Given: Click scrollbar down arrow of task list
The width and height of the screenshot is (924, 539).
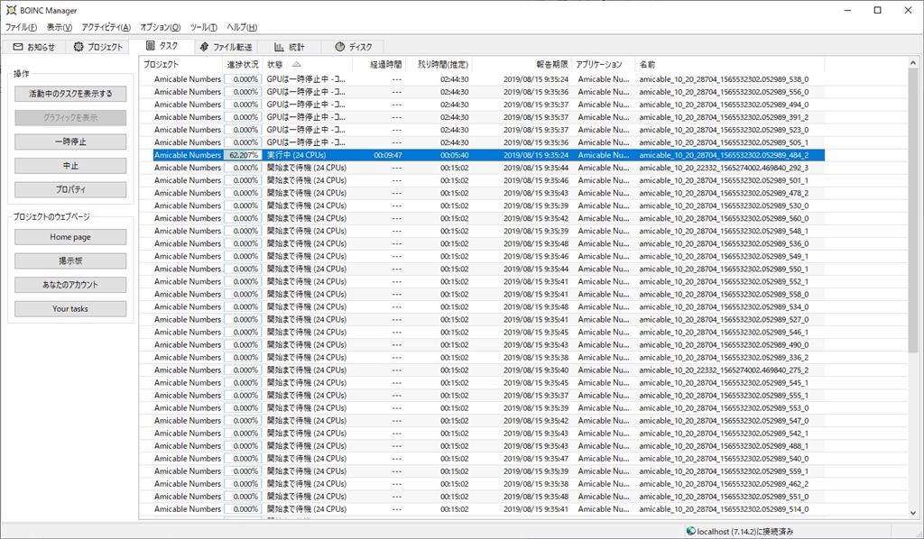Looking at the screenshot, I should [x=913, y=513].
